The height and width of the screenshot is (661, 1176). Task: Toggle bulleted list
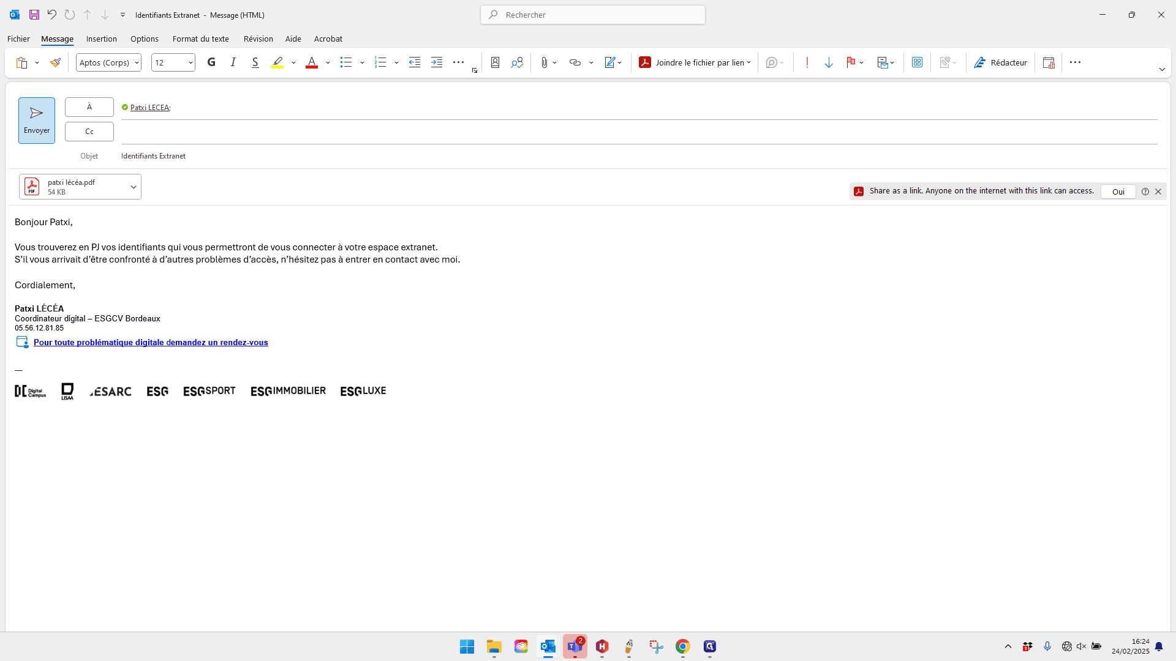[346, 62]
